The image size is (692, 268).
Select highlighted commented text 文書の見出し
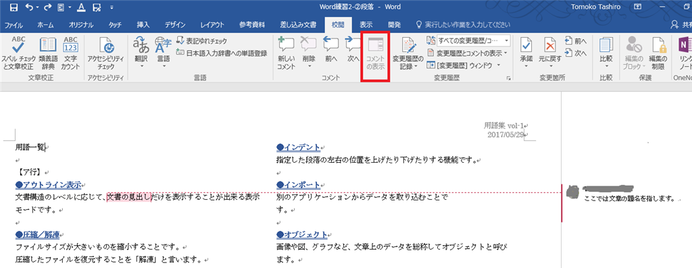[x=129, y=196]
